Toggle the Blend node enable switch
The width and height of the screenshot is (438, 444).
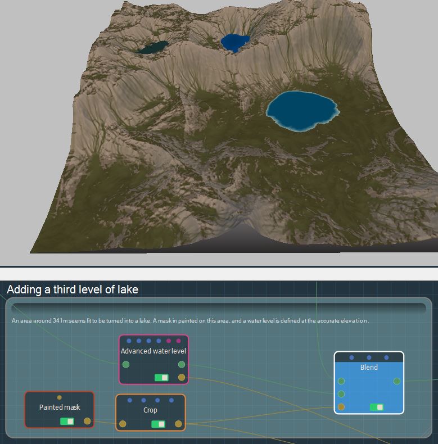coord(377,407)
